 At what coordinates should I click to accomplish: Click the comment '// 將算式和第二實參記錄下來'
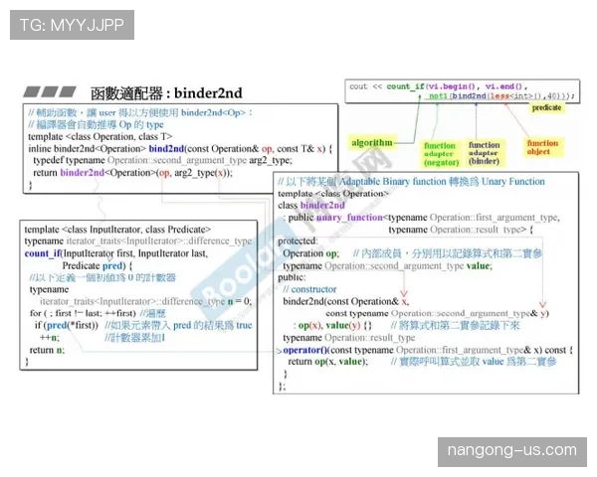[x=455, y=326]
